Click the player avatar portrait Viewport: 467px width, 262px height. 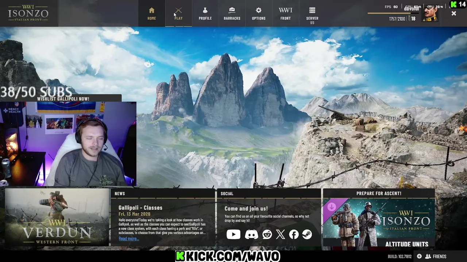pyautogui.click(x=430, y=14)
